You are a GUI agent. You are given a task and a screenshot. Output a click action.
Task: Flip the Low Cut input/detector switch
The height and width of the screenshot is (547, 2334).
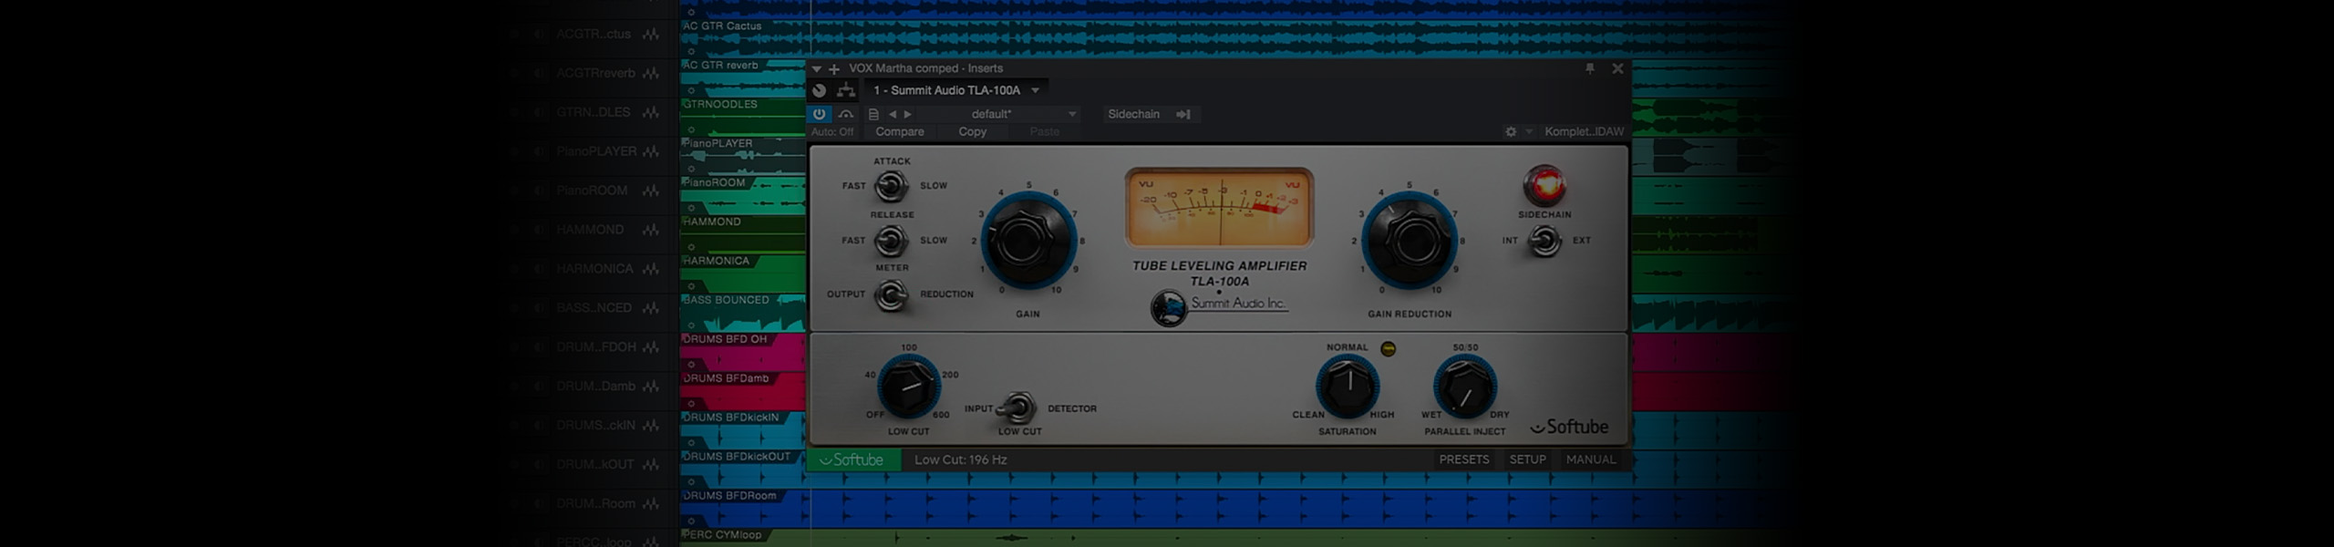coord(1018,409)
